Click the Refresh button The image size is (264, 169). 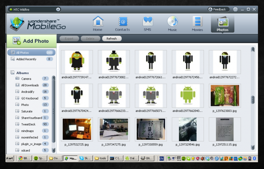(x=112, y=39)
